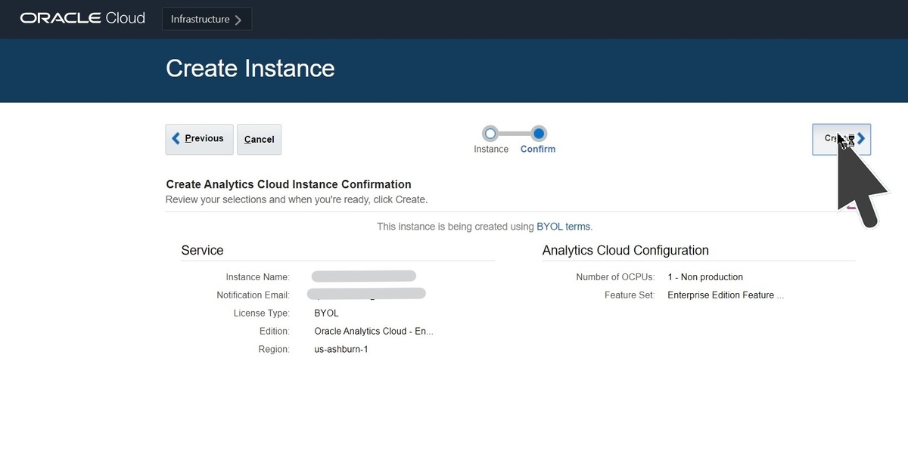908x460 pixels.
Task: Click the value '1 - Non production'
Action: click(705, 277)
